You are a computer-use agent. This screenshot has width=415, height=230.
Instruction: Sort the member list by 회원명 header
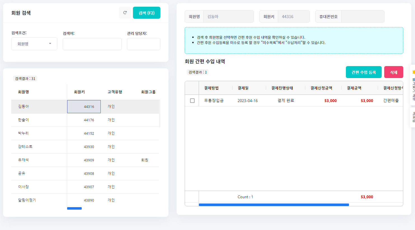[x=24, y=92]
